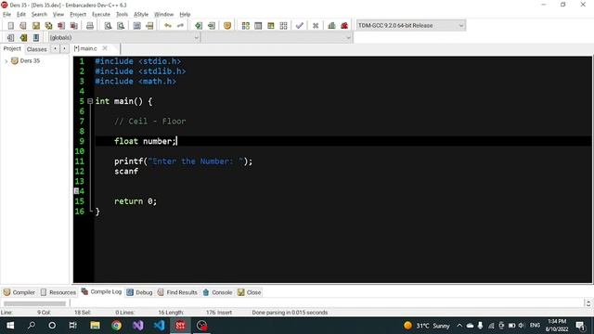Screen dimensions: 594x334
Task: Save the current file via the floppy disk icon
Action: [36, 26]
